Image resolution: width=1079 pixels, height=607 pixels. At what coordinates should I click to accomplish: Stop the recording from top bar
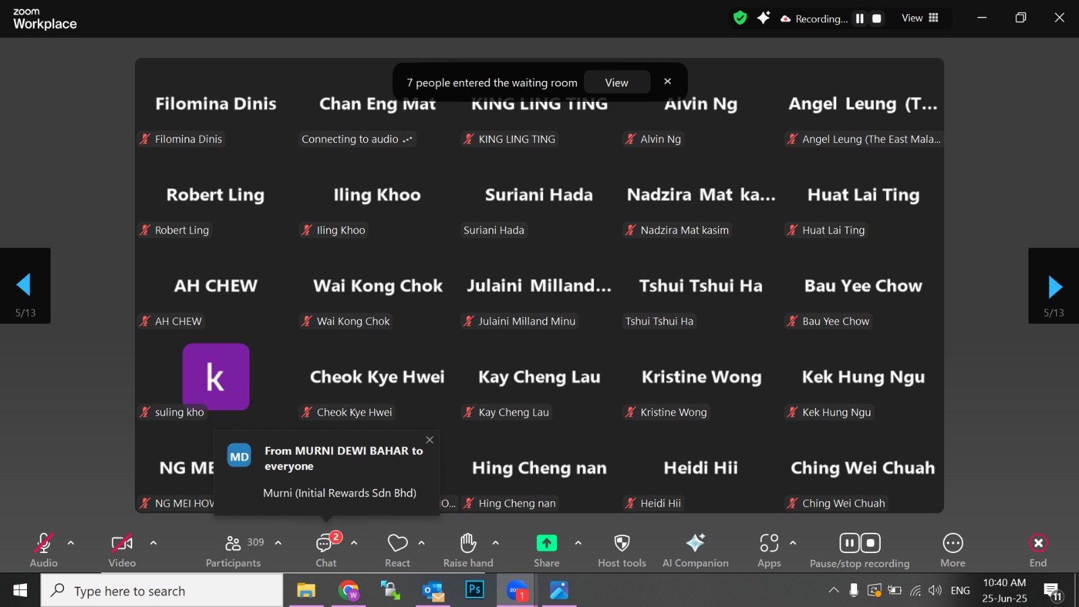(x=877, y=19)
